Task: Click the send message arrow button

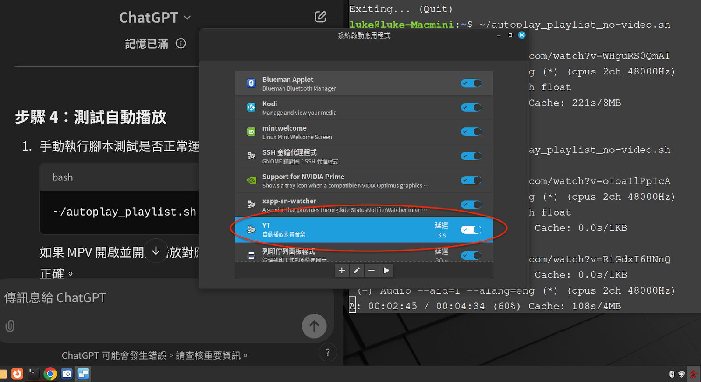Action: [x=314, y=326]
